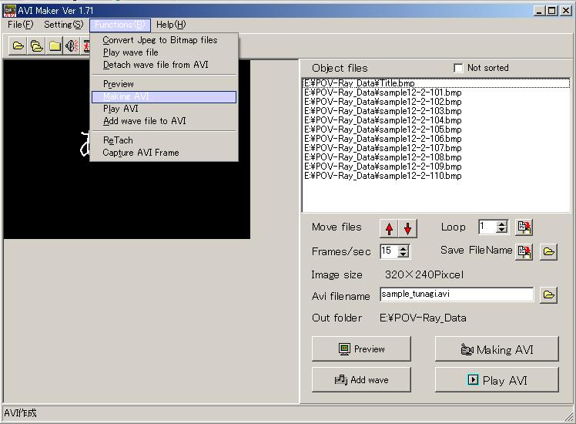Click the AVI Maker title bar icon
The image size is (576, 424).
[9, 11]
